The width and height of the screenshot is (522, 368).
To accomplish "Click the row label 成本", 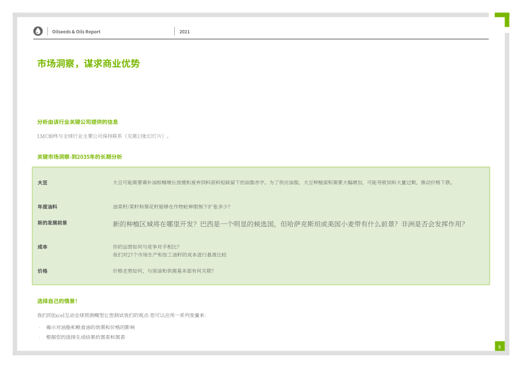I will click(43, 247).
